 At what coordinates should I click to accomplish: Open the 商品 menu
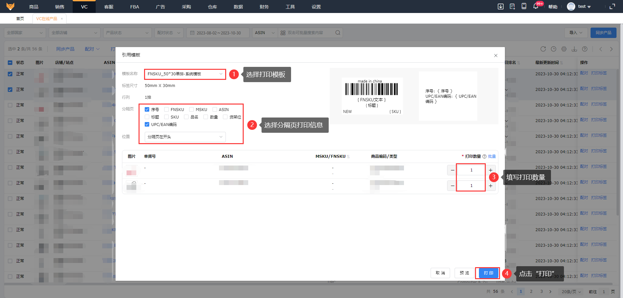click(34, 6)
